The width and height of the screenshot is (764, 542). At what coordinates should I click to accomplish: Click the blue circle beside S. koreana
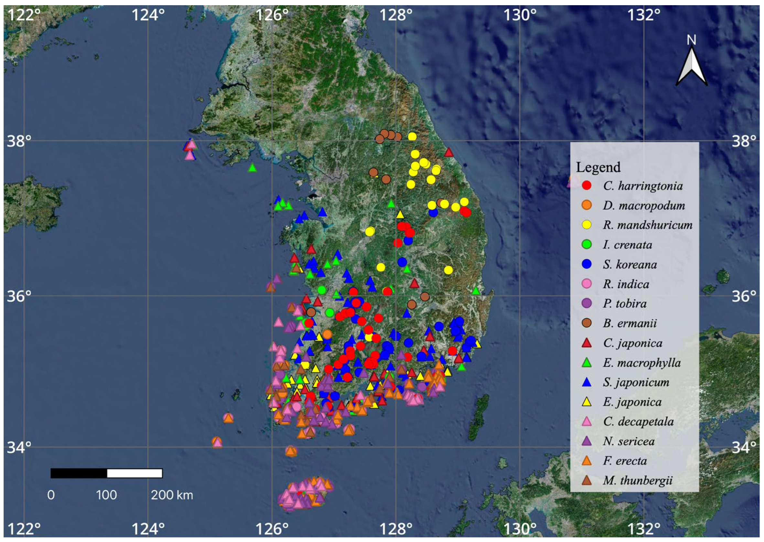[586, 264]
